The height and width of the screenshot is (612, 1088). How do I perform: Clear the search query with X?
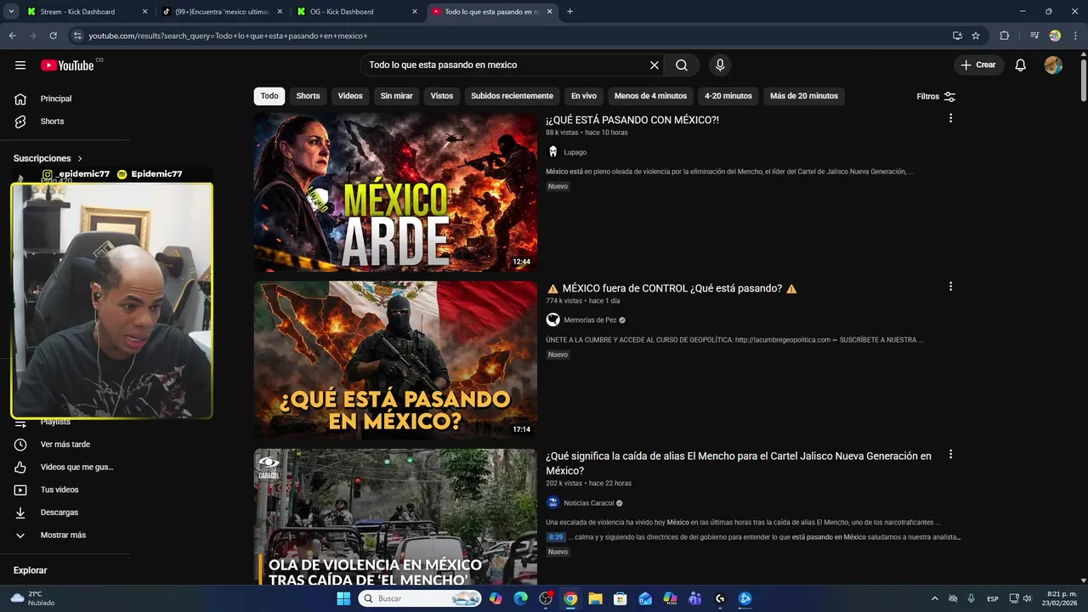point(654,65)
